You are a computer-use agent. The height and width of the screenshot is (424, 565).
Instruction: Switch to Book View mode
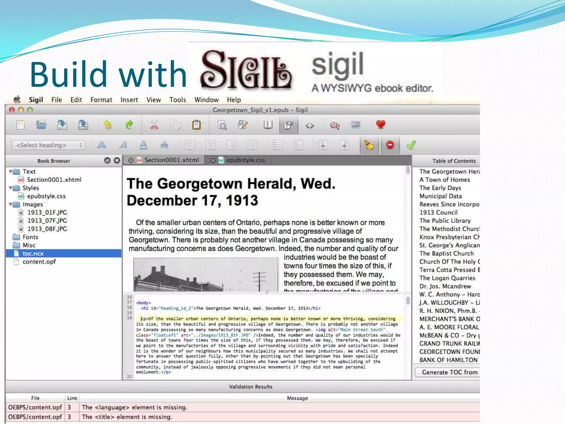[268, 125]
